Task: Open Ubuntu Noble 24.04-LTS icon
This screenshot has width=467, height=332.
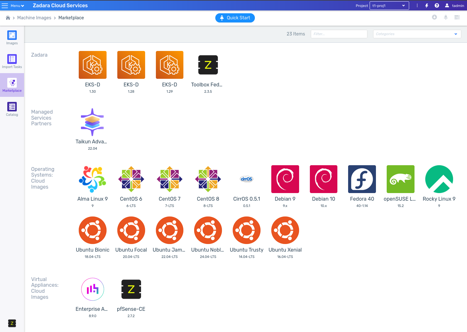Action: point(208,230)
